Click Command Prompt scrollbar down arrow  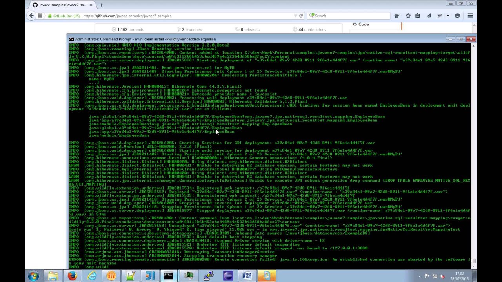click(x=473, y=266)
